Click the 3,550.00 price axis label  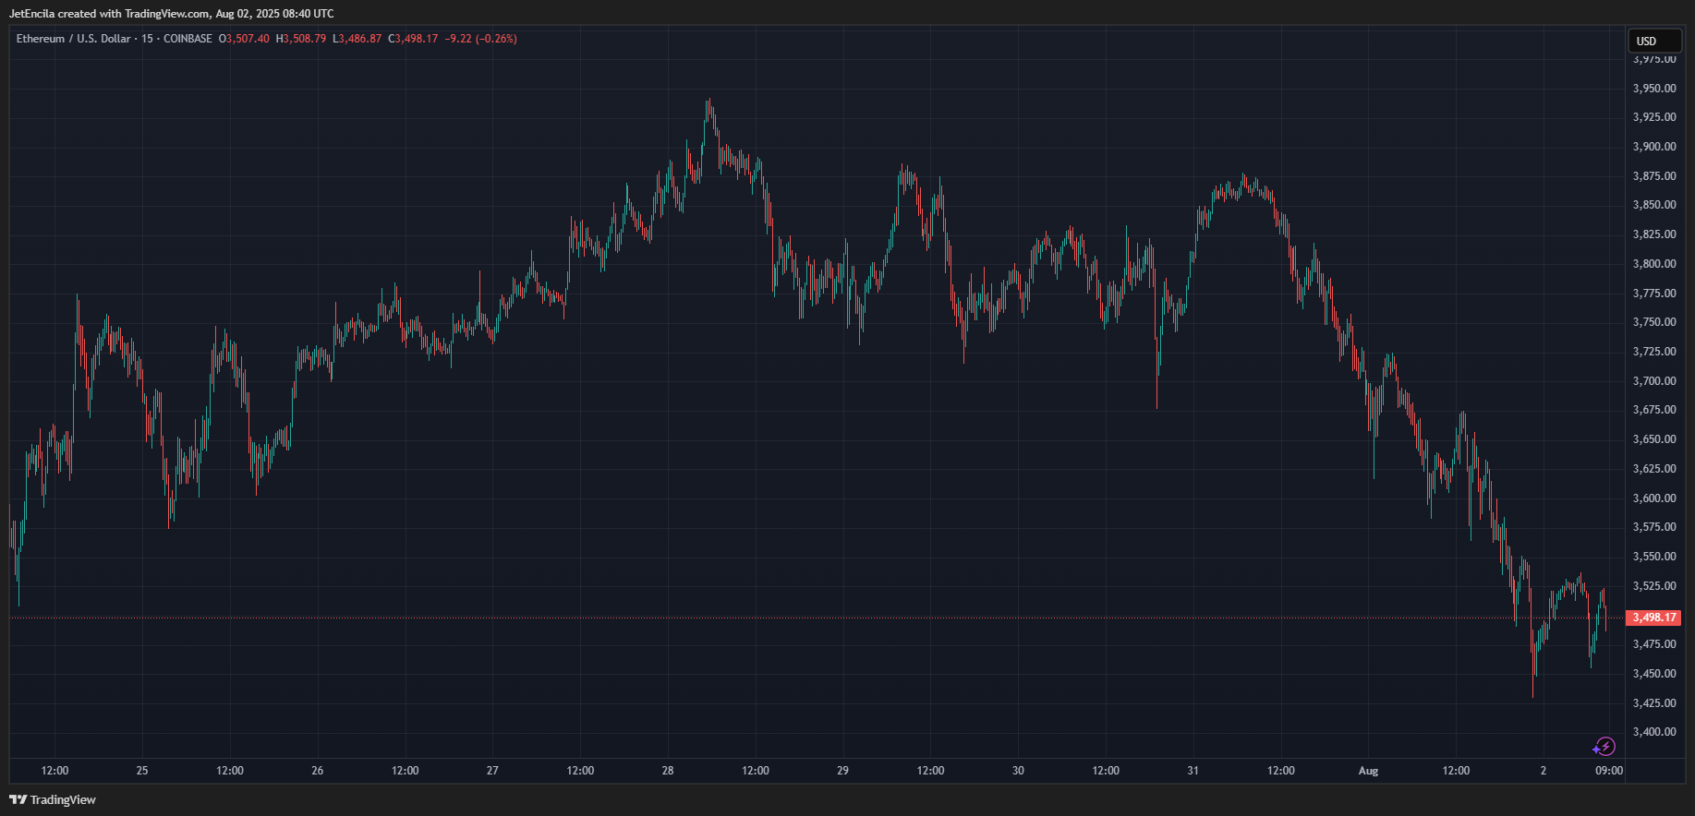click(x=1654, y=557)
